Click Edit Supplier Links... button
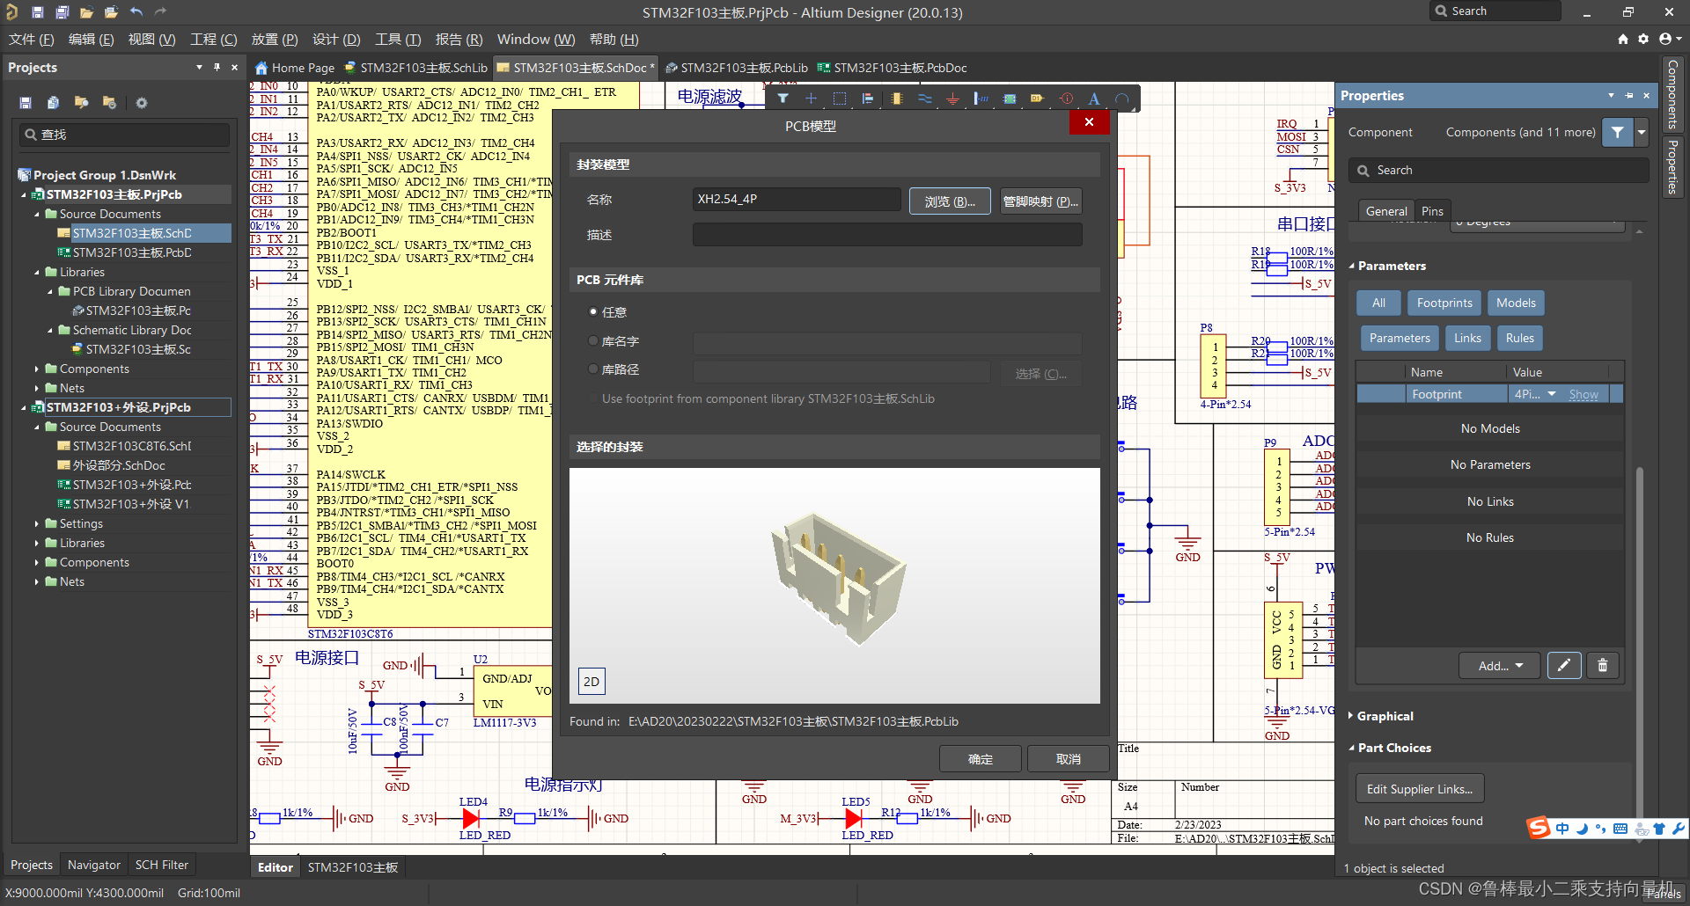This screenshot has width=1690, height=906. pos(1420,789)
